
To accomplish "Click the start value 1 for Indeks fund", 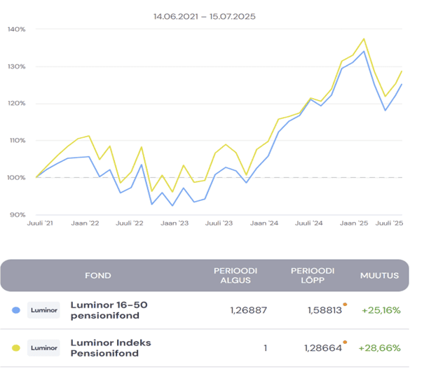I will click(x=266, y=348).
